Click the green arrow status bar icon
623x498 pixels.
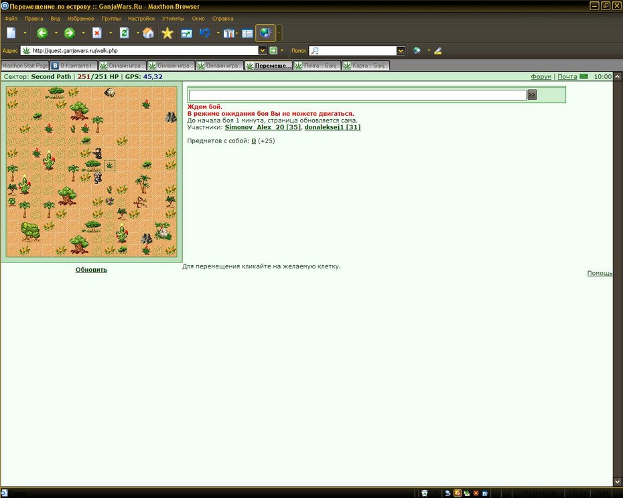click(466, 493)
